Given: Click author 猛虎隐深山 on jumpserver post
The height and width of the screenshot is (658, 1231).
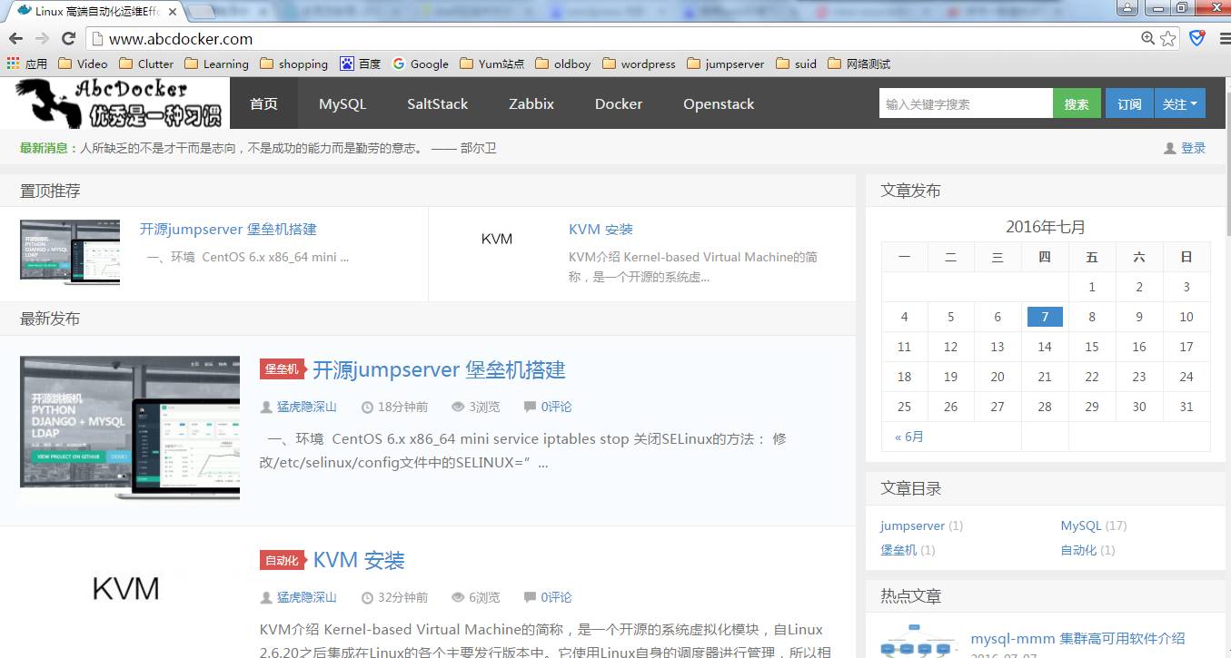Looking at the screenshot, I should [307, 407].
